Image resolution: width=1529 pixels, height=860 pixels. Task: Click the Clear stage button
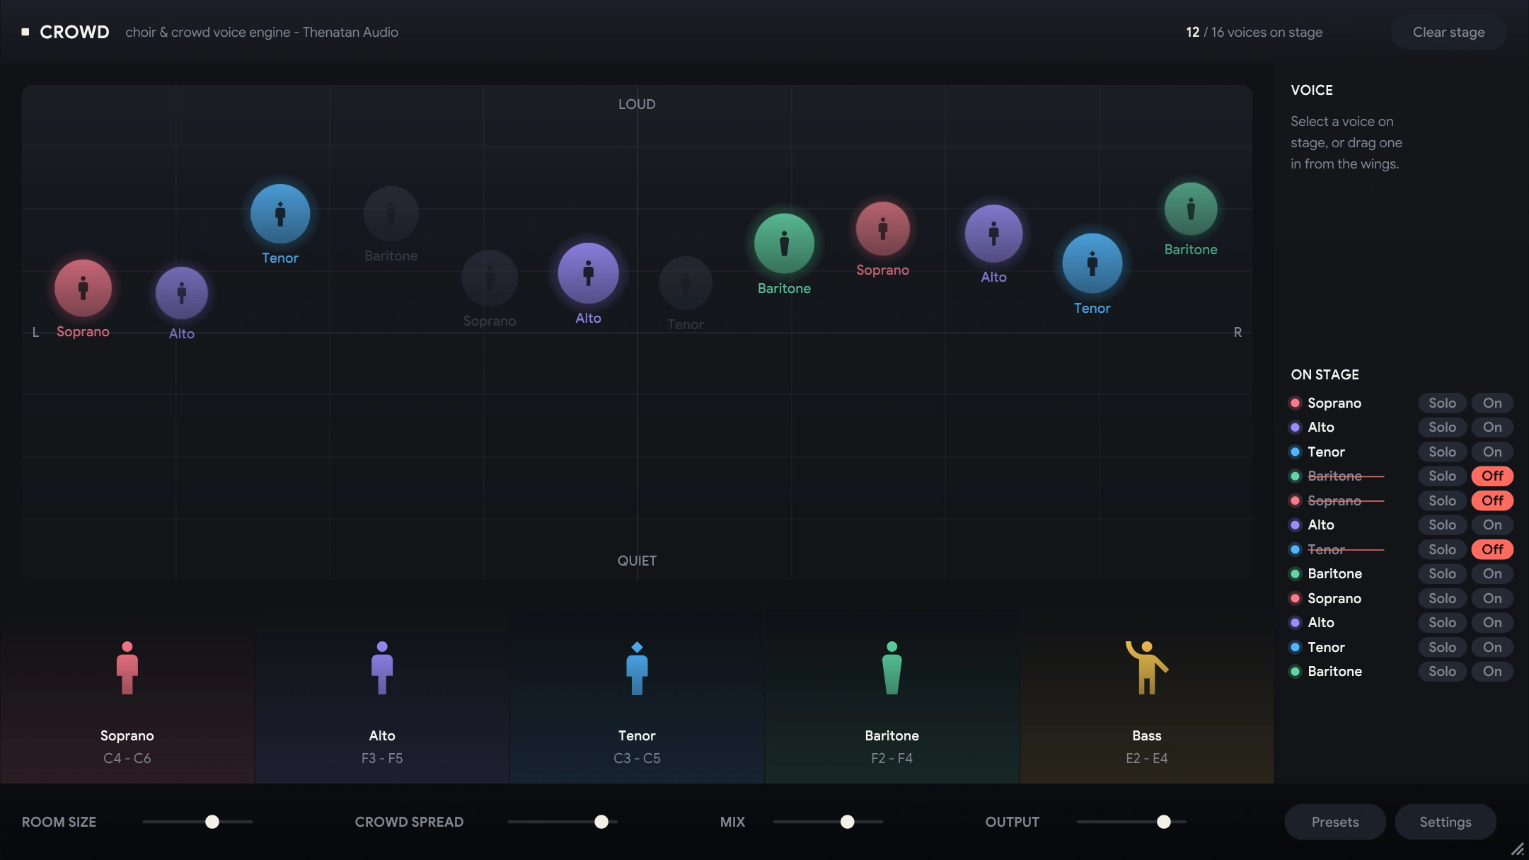[x=1448, y=32]
